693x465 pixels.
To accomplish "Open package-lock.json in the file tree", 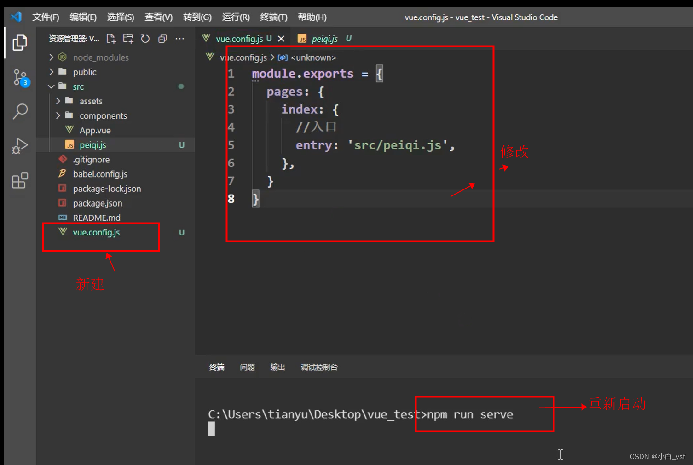I will [115, 189].
